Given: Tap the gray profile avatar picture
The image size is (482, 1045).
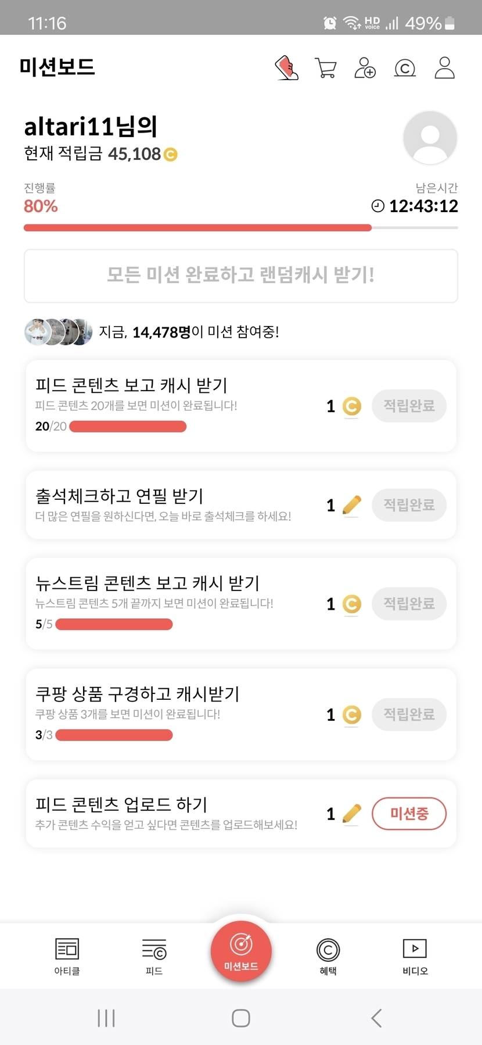Looking at the screenshot, I should (x=430, y=138).
